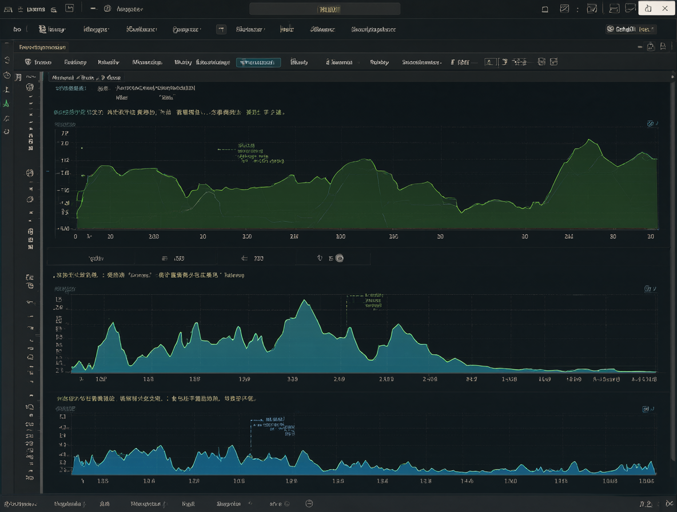Click the circular clock icon in the left sidebar

[7, 75]
